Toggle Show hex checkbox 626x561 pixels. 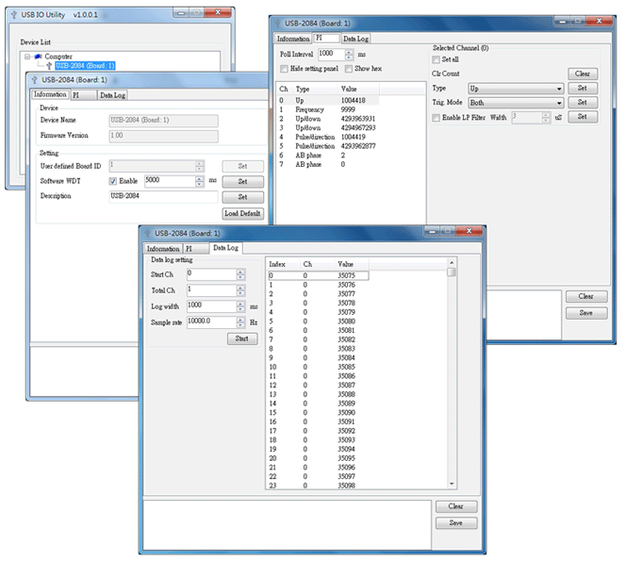349,69
